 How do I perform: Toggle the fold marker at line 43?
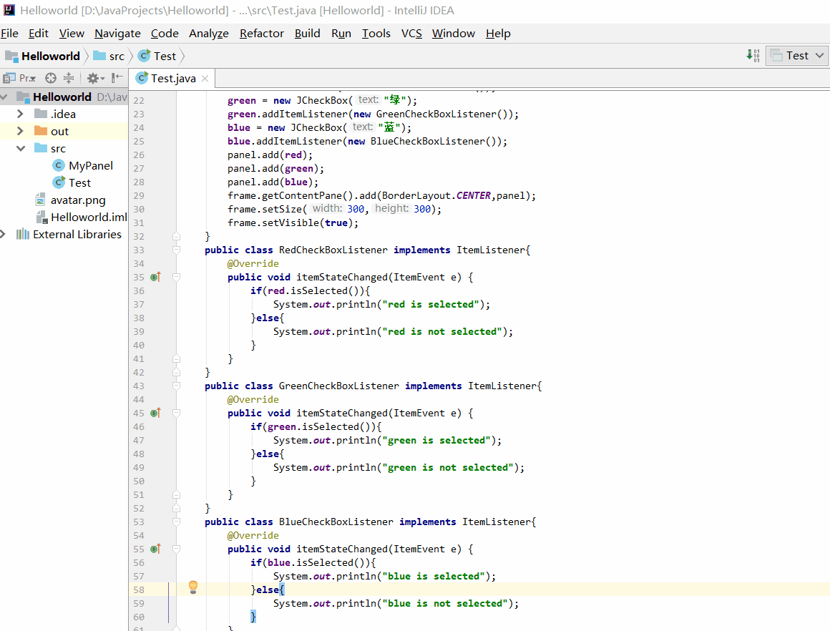[176, 386]
